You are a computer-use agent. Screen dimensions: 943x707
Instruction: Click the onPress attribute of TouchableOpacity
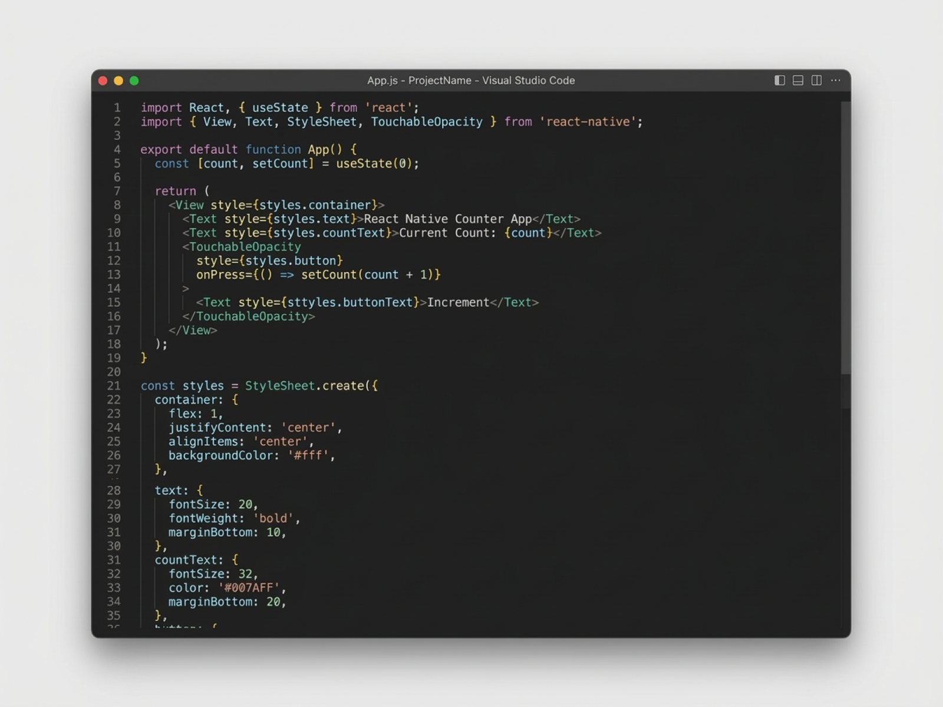click(x=220, y=275)
